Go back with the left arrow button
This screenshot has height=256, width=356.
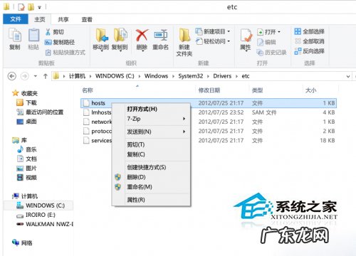coord(12,76)
